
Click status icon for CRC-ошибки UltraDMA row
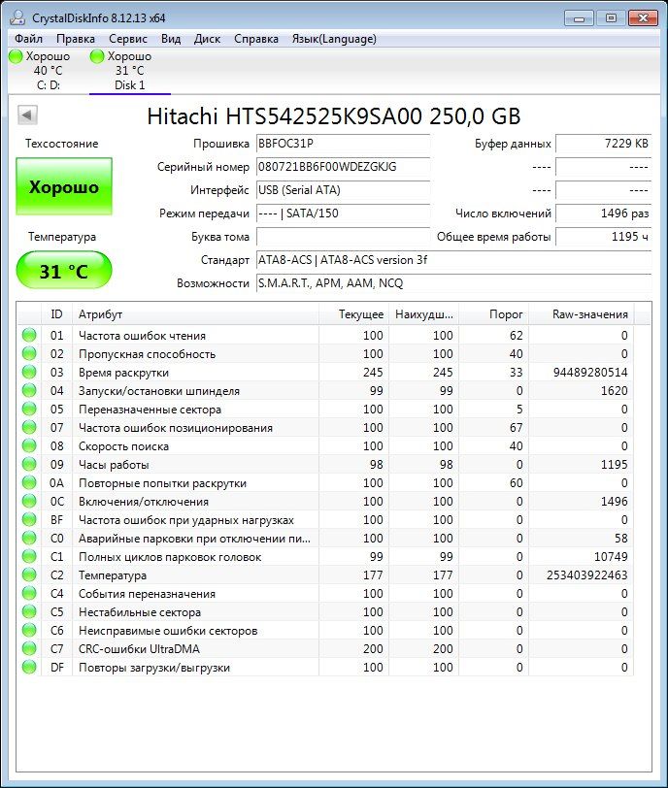point(29,648)
